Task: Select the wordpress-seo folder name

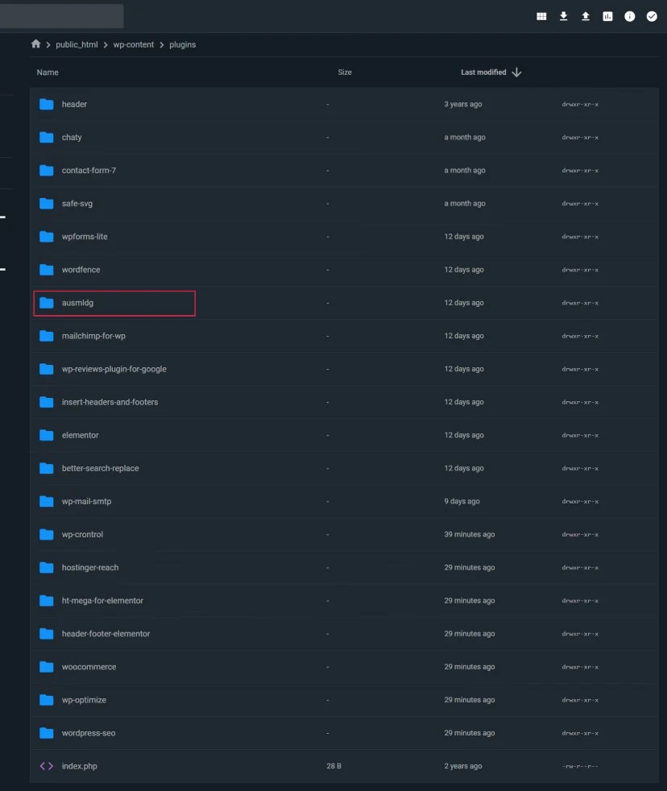Action: coord(89,733)
